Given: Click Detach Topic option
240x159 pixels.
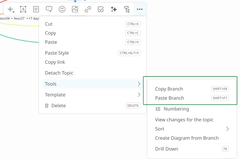Looking at the screenshot, I should click(x=59, y=73).
